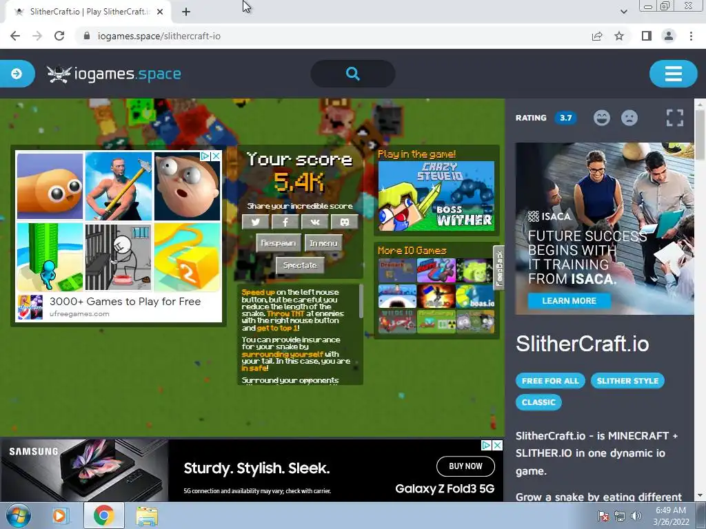Rate game with happy face
This screenshot has height=529, width=706.
click(x=601, y=118)
